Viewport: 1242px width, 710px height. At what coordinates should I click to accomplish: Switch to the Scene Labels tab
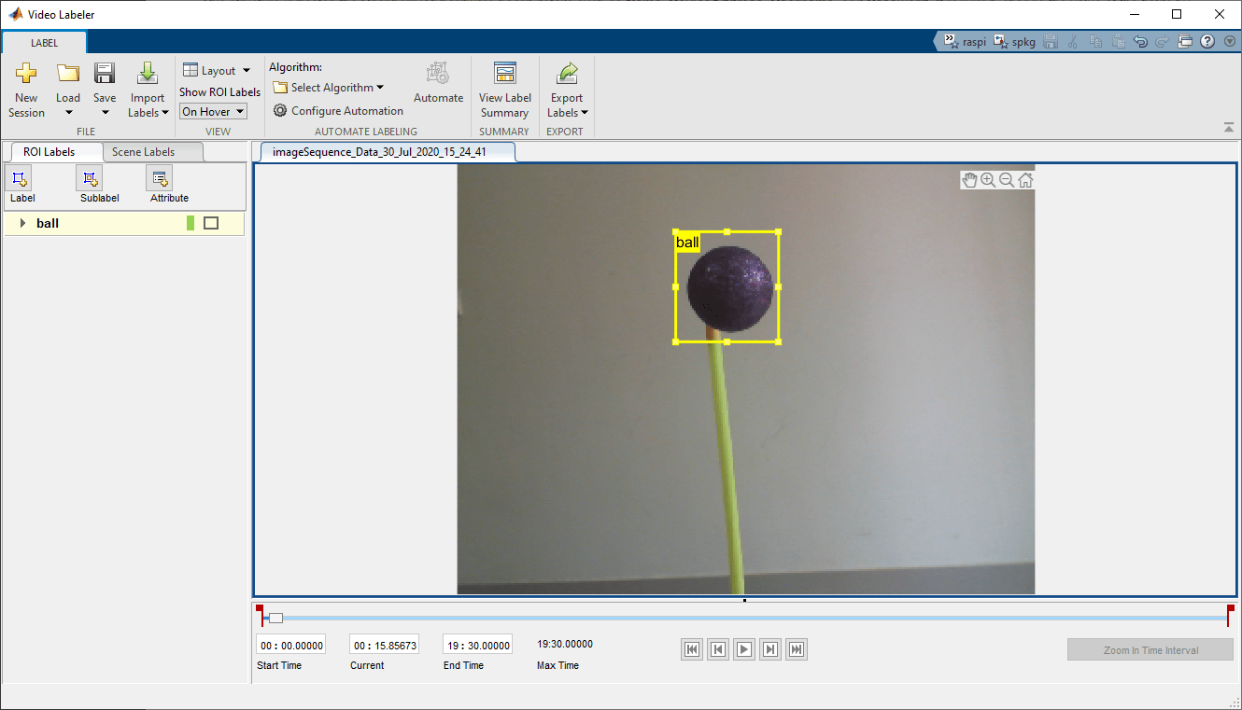(144, 152)
